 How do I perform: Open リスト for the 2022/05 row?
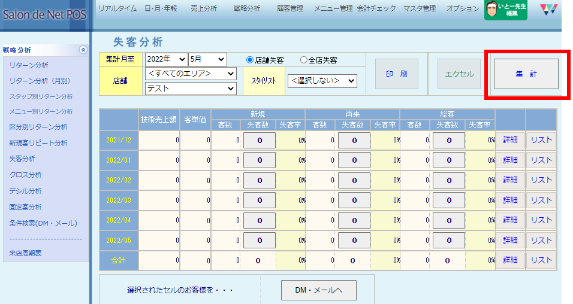(x=541, y=240)
